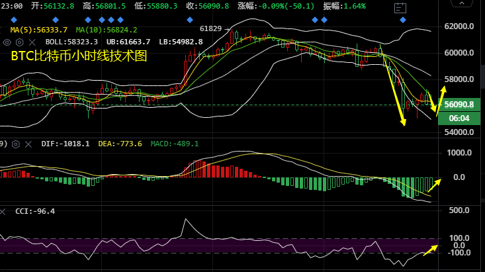The width and height of the screenshot is (485, 272).
Task: Open BOLL indicator settings hexagon icon
Action: tap(19, 42)
